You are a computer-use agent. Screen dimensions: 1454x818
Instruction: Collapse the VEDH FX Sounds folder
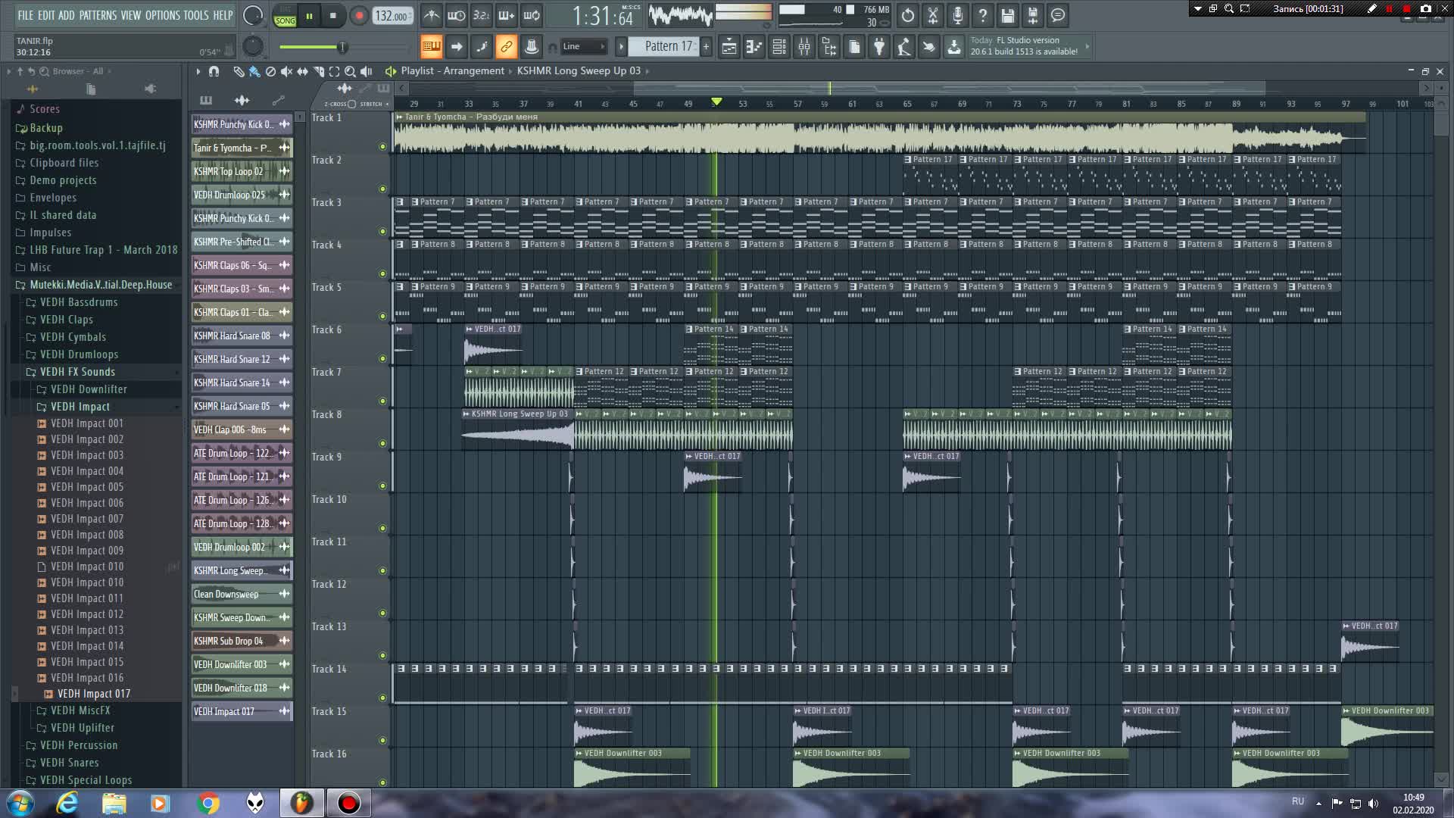(77, 372)
